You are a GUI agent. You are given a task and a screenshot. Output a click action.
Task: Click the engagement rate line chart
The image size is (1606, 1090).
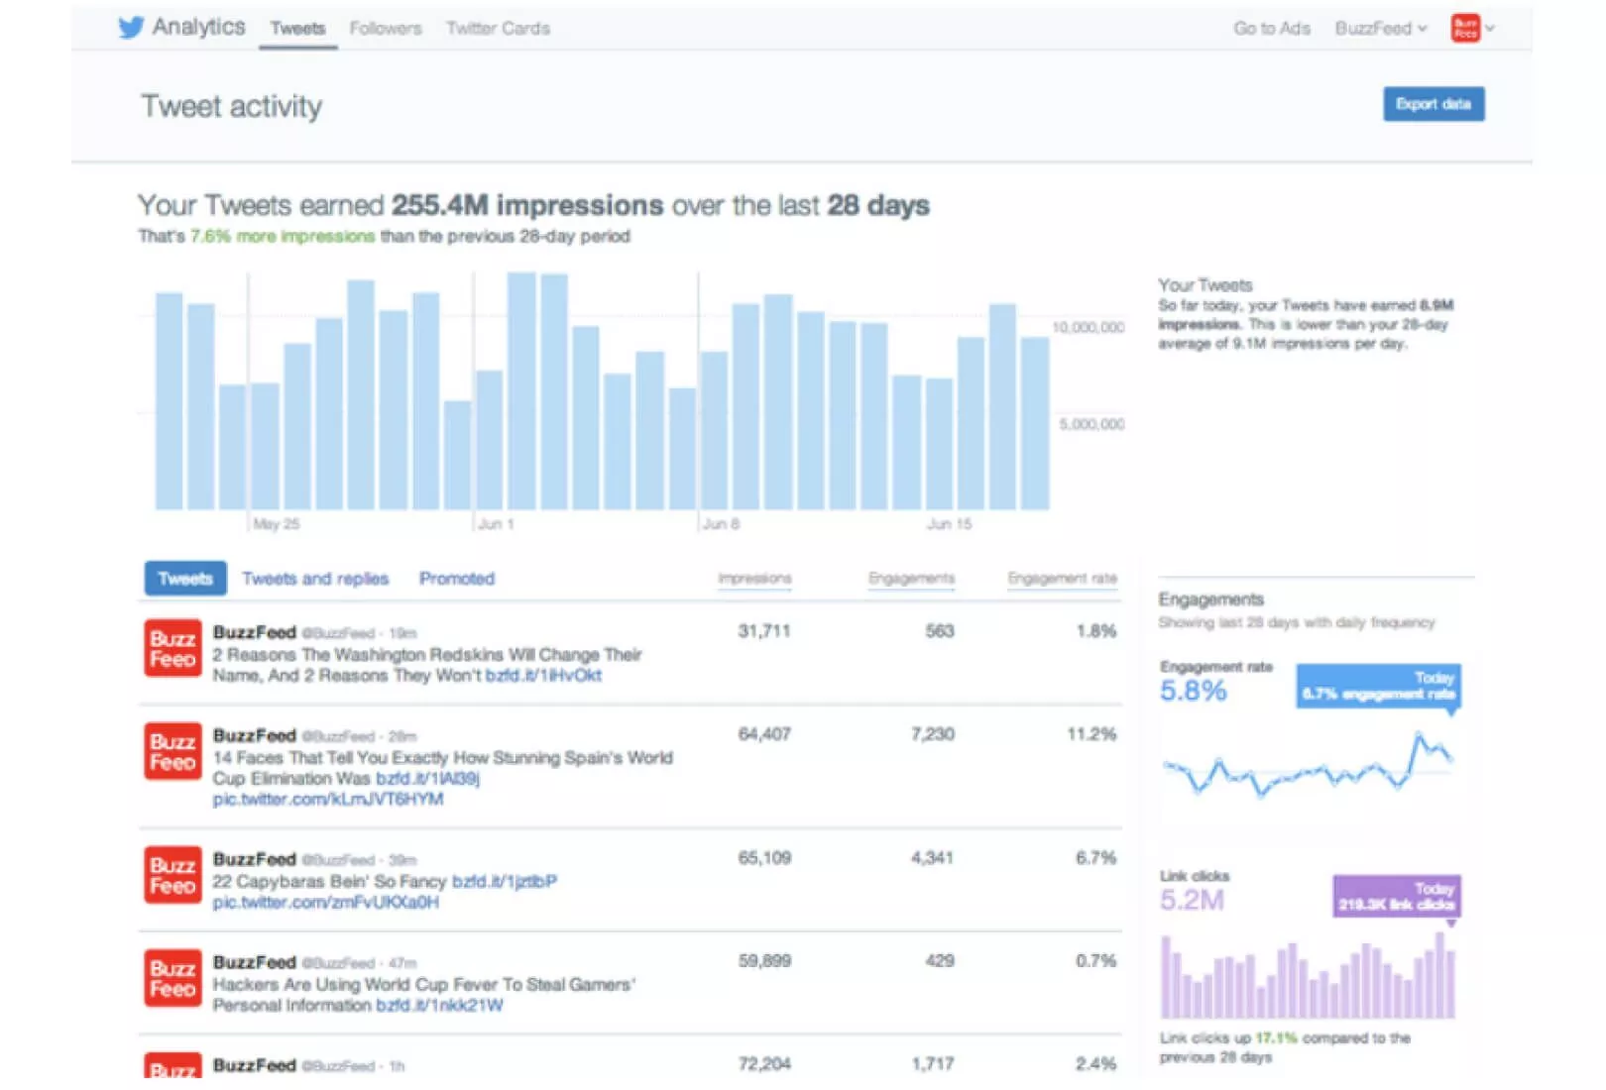1309,764
